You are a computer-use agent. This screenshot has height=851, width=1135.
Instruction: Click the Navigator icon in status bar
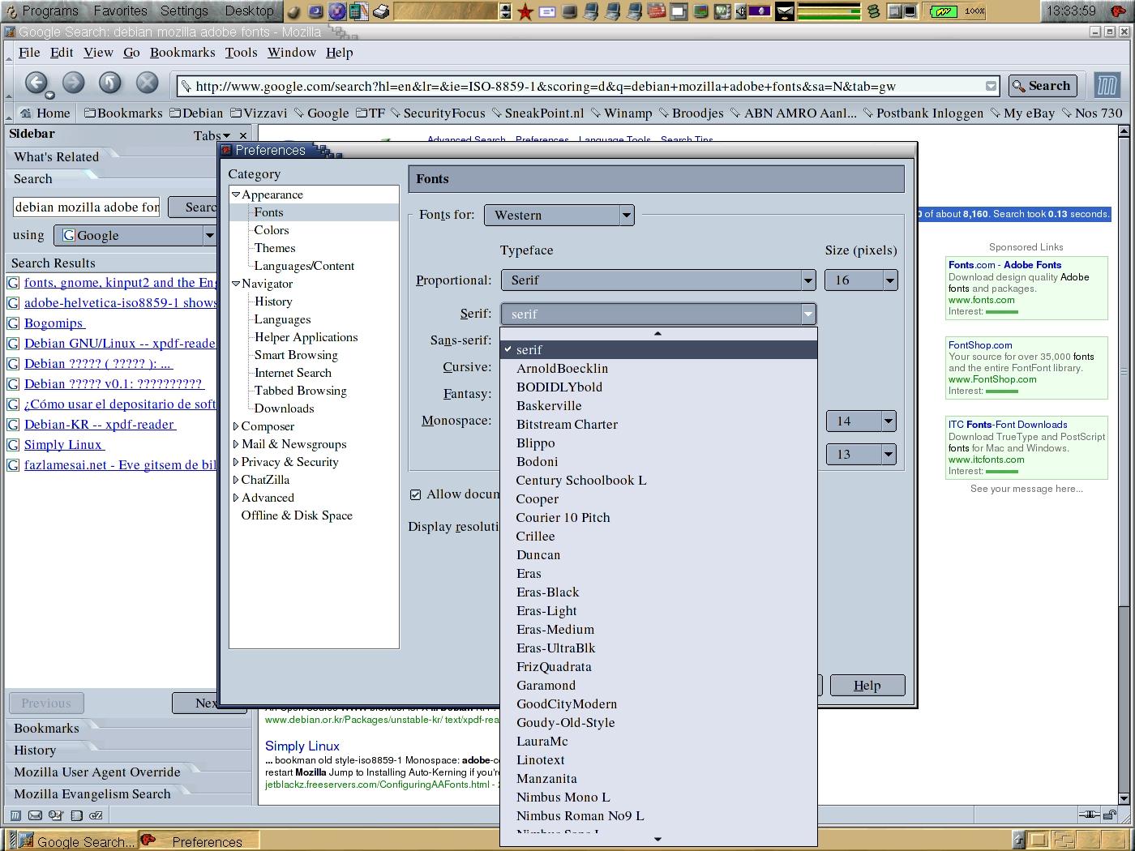point(15,815)
